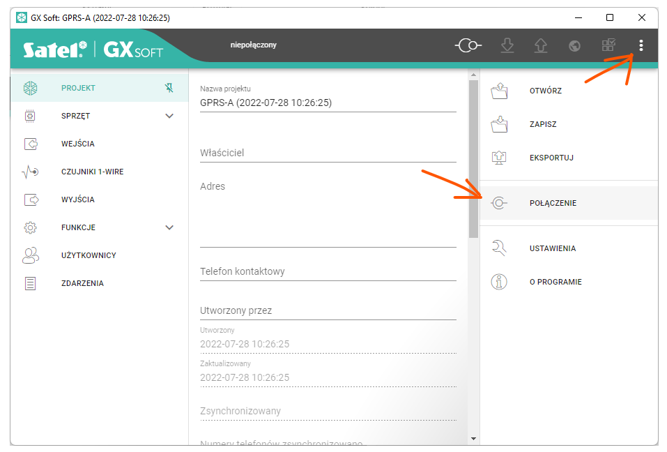
Task: Select POŁĄCZENIE menu entry
Action: [x=553, y=203]
